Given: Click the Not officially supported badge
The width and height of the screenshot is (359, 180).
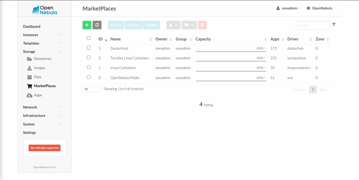Looking at the screenshot, I should pos(45,148).
